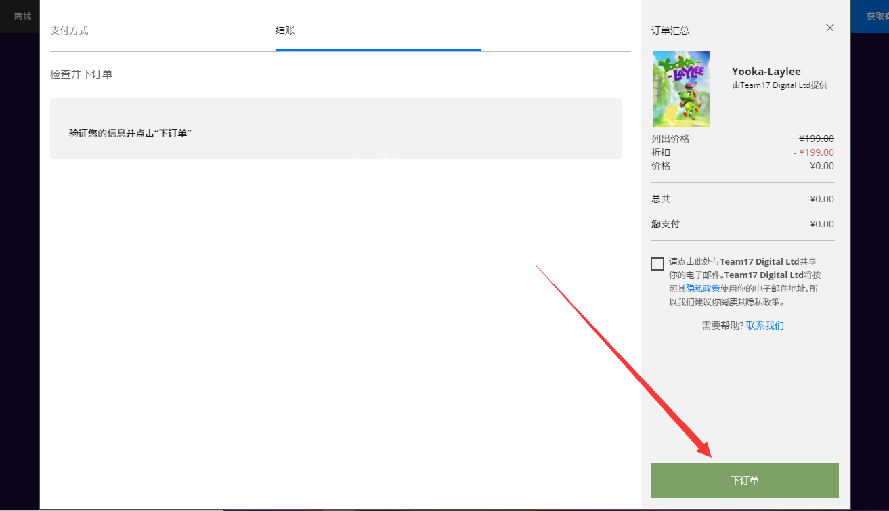Click the 验证您的信息 notice box
The image size is (889, 511).
pos(335,129)
